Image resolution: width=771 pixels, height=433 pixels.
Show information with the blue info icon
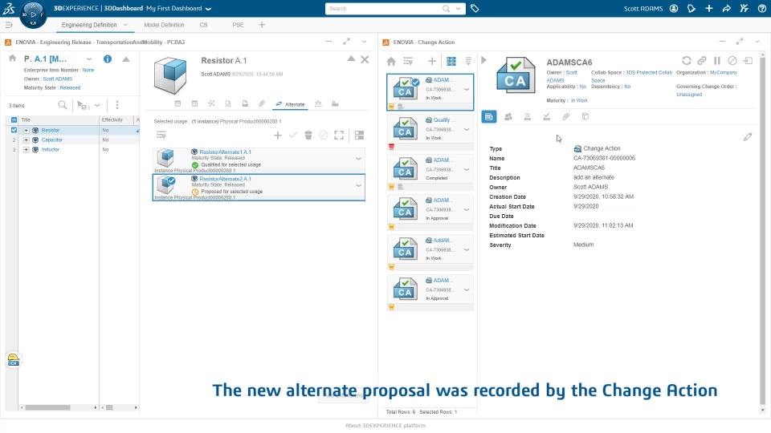(107, 59)
